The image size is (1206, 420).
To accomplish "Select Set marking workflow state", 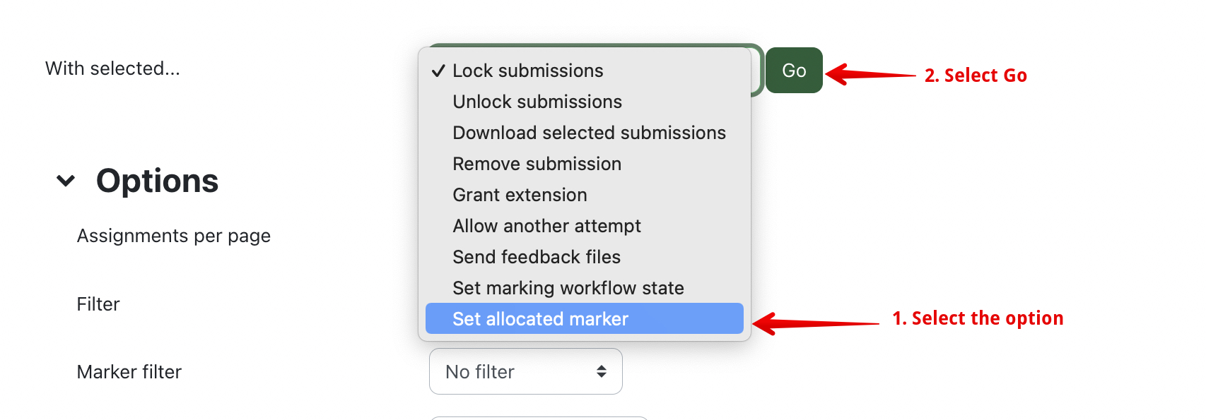I will 568,288.
